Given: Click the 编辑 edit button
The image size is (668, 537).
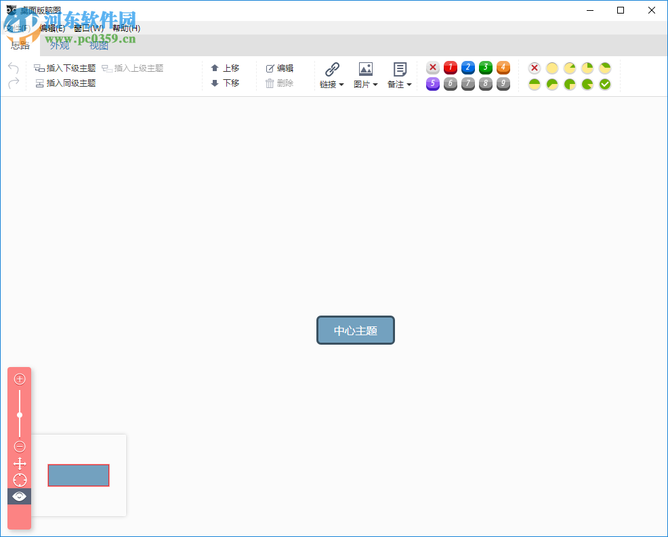Looking at the screenshot, I should 280,68.
